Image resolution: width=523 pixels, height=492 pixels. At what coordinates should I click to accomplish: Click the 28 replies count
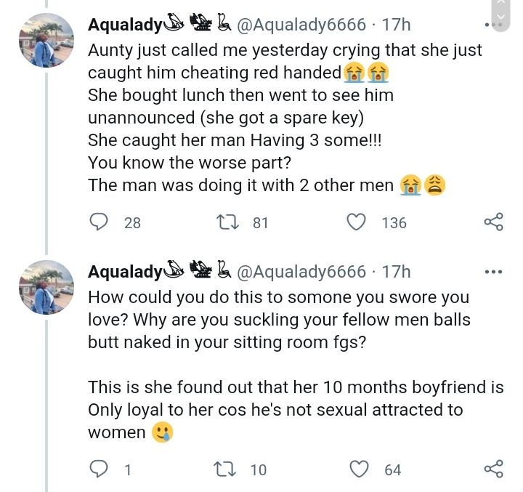(x=132, y=223)
